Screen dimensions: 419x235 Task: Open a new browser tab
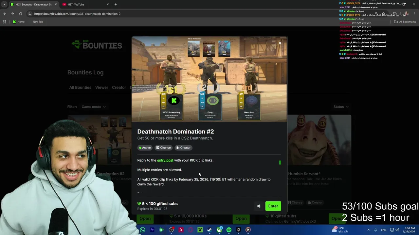click(116, 4)
